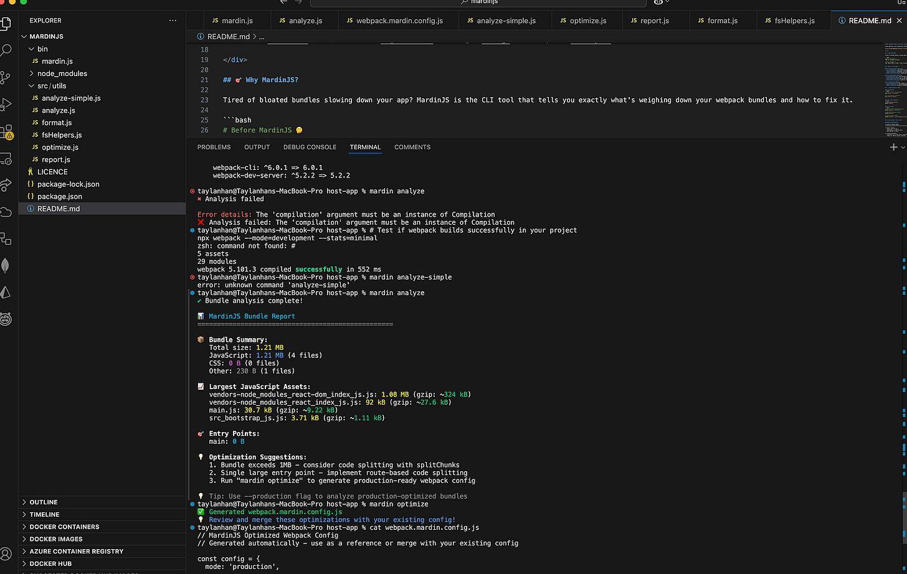Expand the AZURE CONTAINER REGISTRY section
This screenshot has height=574, width=907.
[103, 552]
